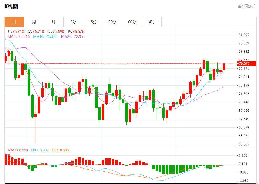The height and width of the screenshot is (184, 259).
Task: Click the 79.939 price axis label
Action: 244,43
